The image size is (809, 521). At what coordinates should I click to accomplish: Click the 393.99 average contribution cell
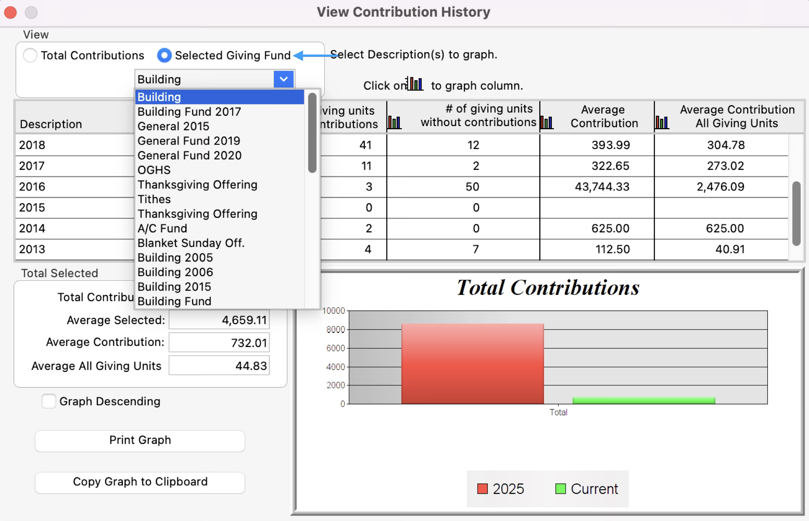pyautogui.click(x=597, y=145)
